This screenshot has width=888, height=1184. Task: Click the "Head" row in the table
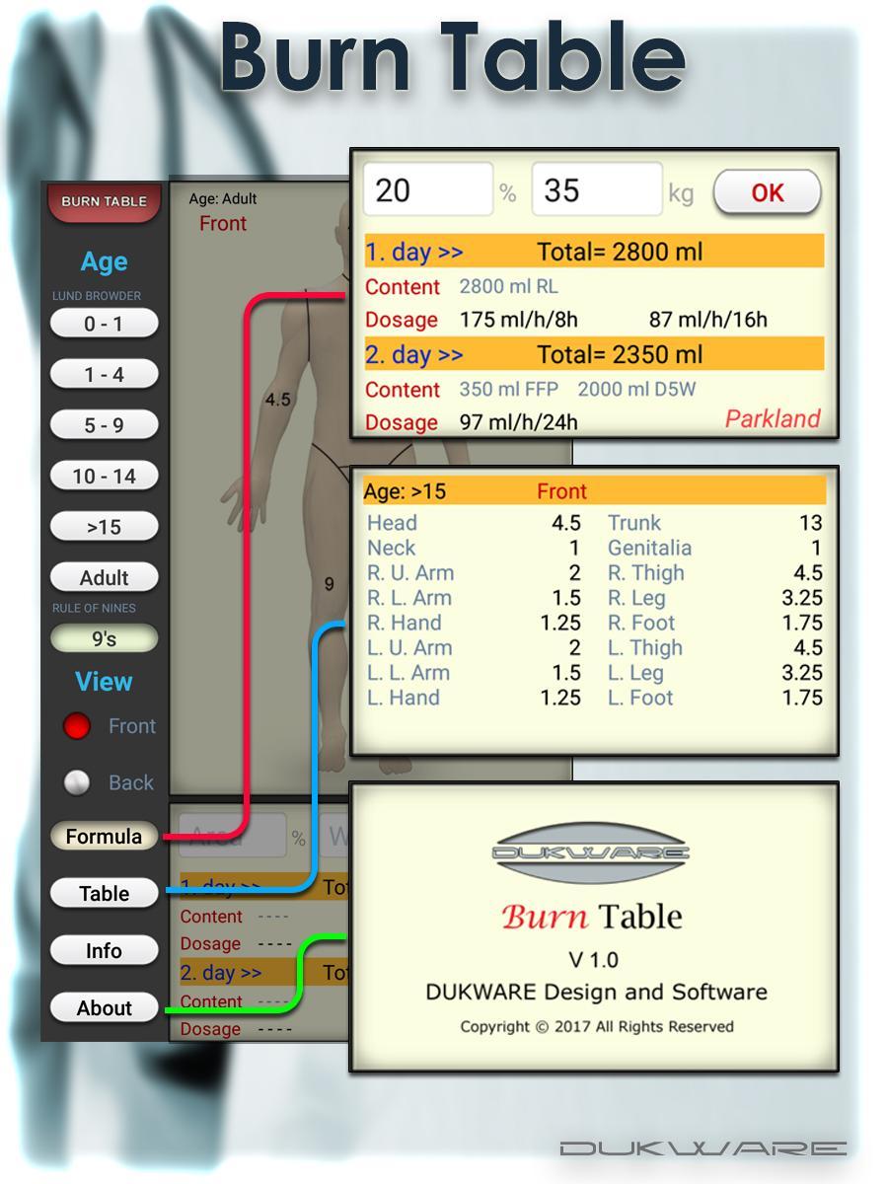pos(474,523)
